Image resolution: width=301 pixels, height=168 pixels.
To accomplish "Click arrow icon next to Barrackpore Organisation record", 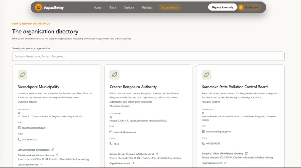I will (41, 164).
